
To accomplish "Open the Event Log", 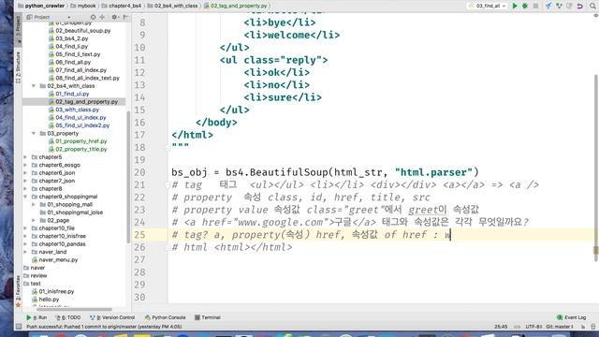I will point(572,317).
